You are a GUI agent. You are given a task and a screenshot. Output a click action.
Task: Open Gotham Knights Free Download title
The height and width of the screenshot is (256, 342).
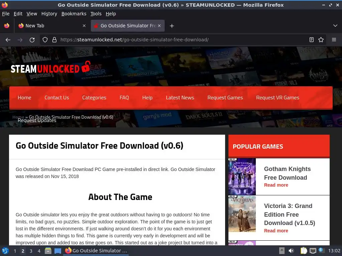point(287,173)
